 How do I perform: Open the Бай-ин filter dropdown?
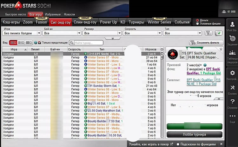coord(62,33)
